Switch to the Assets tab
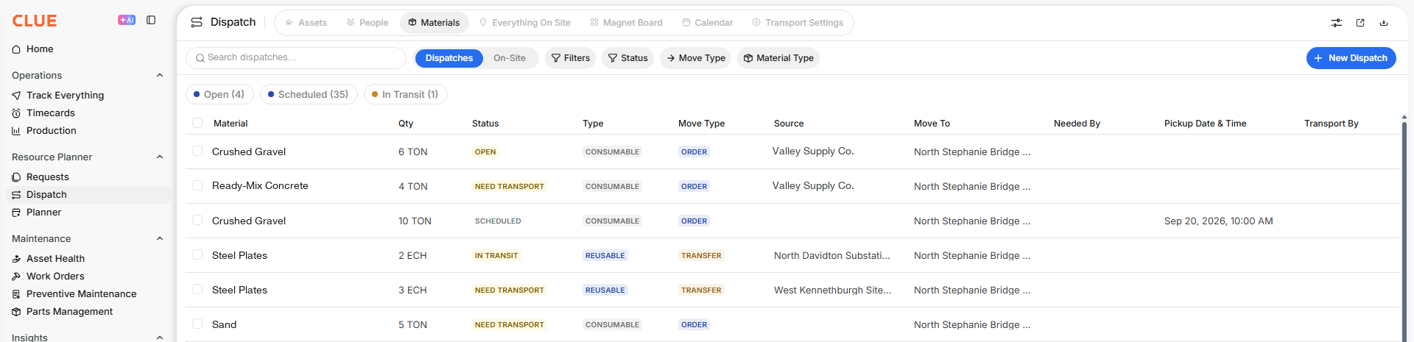Screen dimensions: 1414x342 tap(306, 23)
